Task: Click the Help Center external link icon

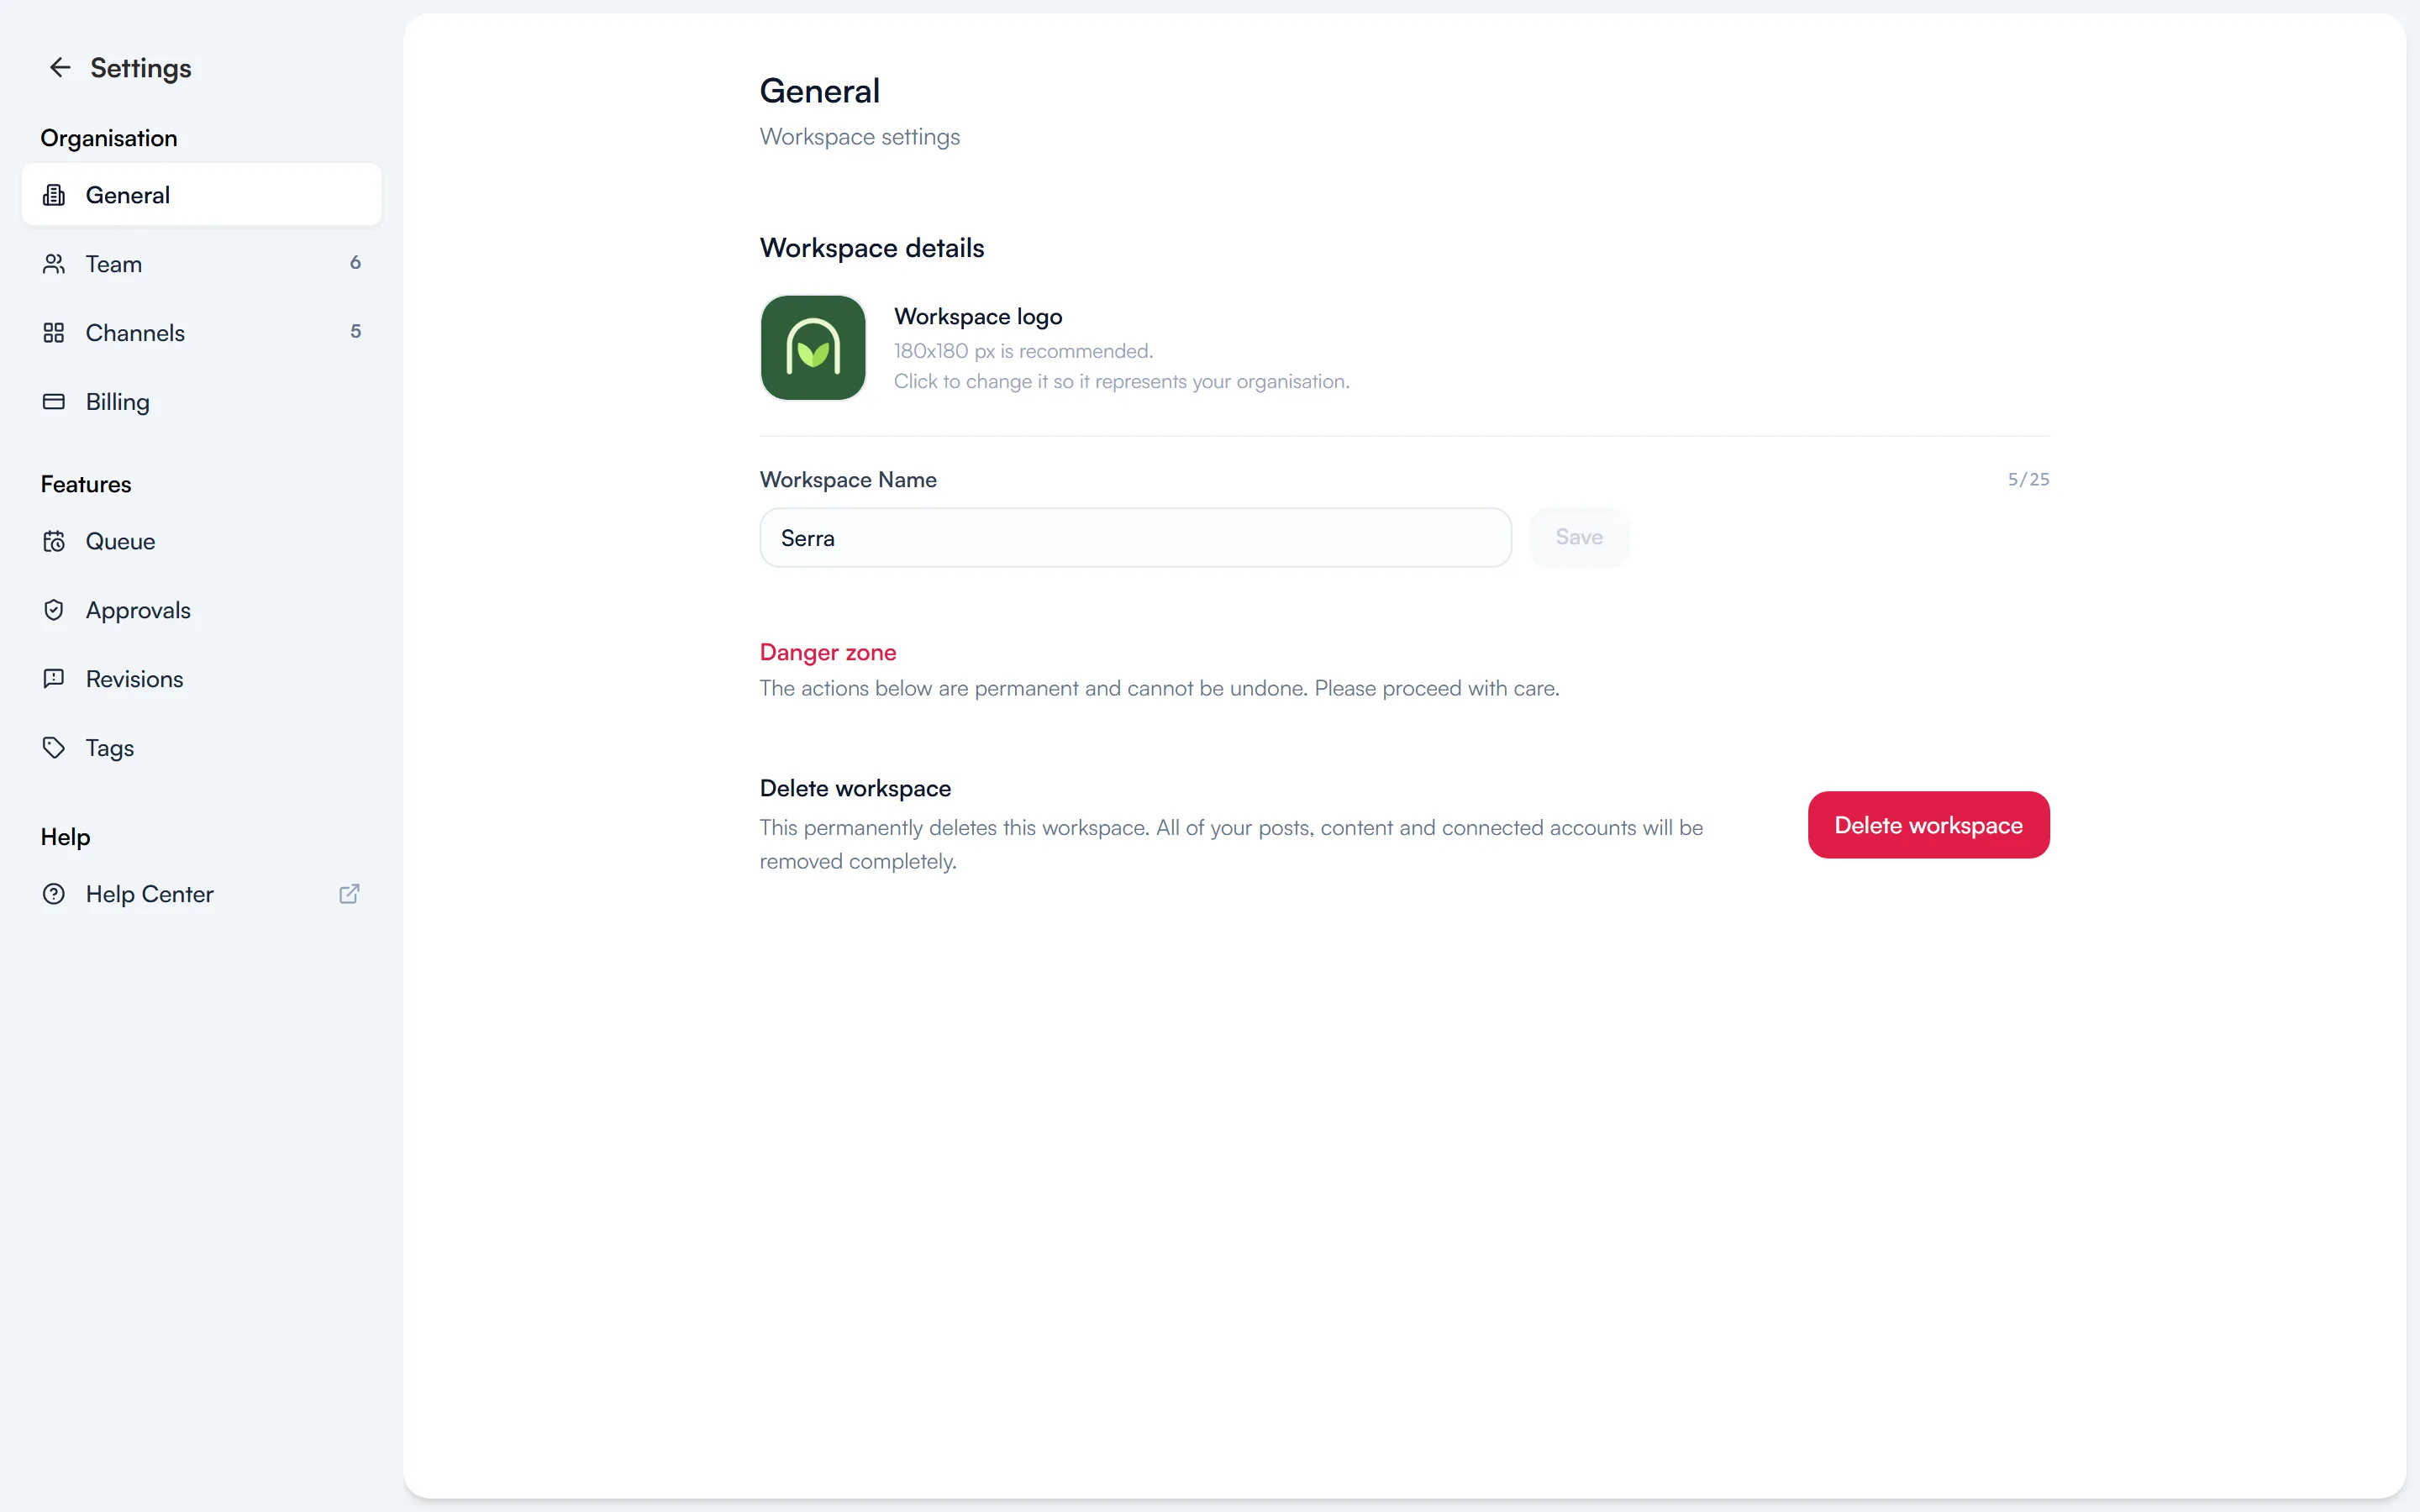Action: coord(349,894)
